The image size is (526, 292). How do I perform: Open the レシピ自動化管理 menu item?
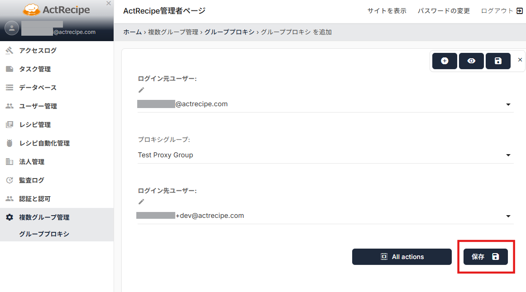[x=57, y=143]
